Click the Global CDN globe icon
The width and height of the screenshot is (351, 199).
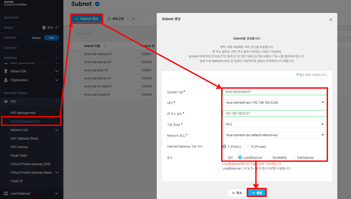[6, 71]
